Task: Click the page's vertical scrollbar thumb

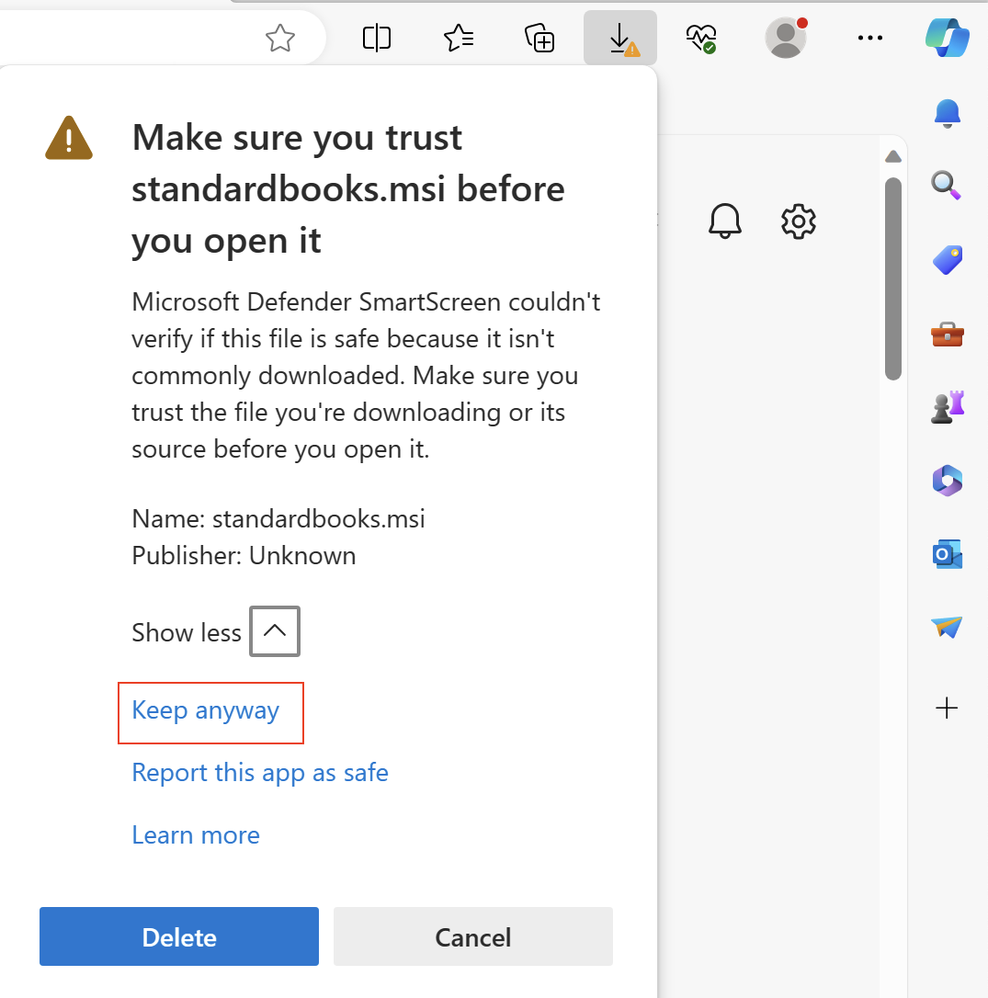Action: [x=892, y=278]
